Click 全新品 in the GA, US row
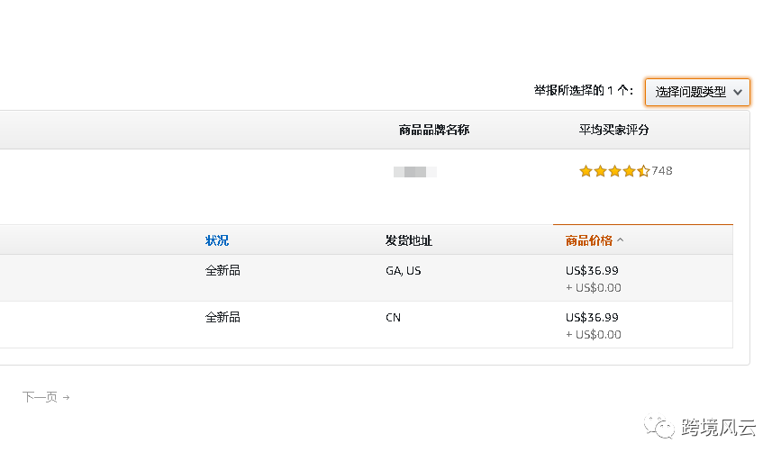The width and height of the screenshot is (781, 461). pyautogui.click(x=222, y=270)
